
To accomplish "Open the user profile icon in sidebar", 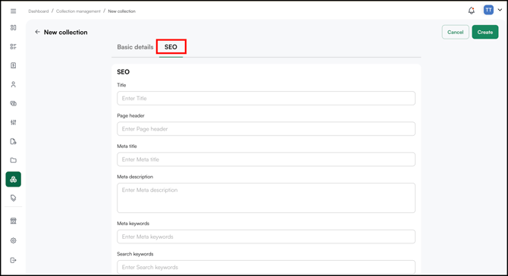I will [x=14, y=85].
